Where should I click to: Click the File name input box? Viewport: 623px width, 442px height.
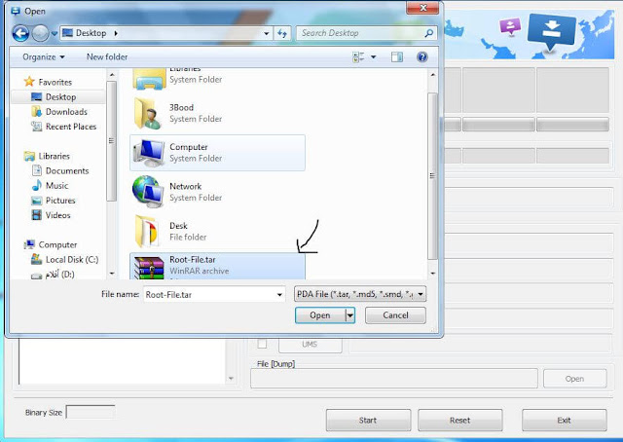pyautogui.click(x=209, y=295)
